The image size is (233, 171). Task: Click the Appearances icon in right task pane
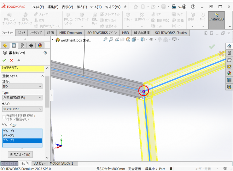pyautogui.click(x=229, y=73)
